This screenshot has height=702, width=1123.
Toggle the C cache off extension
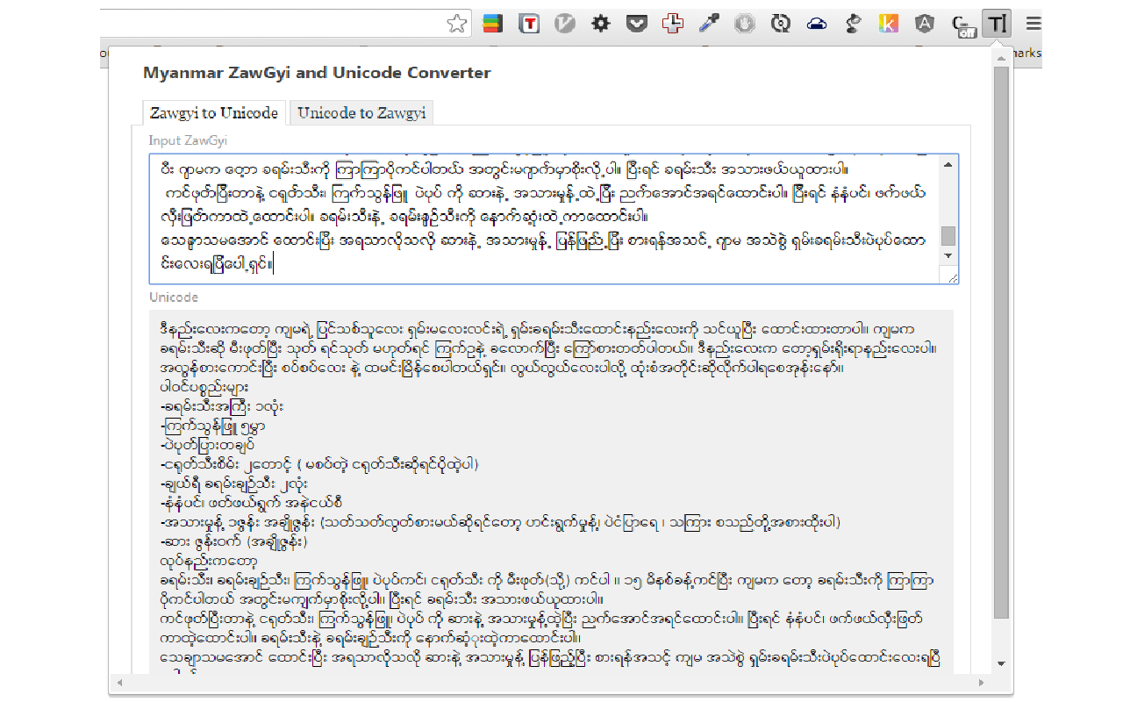tap(963, 25)
